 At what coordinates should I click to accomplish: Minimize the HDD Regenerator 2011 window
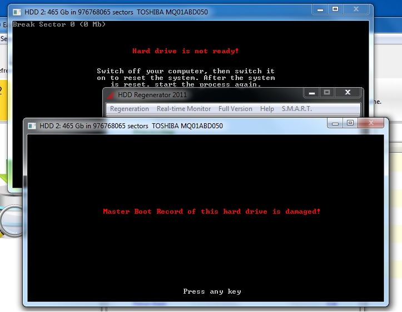[x=311, y=93]
